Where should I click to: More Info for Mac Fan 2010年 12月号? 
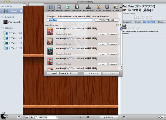114,64
